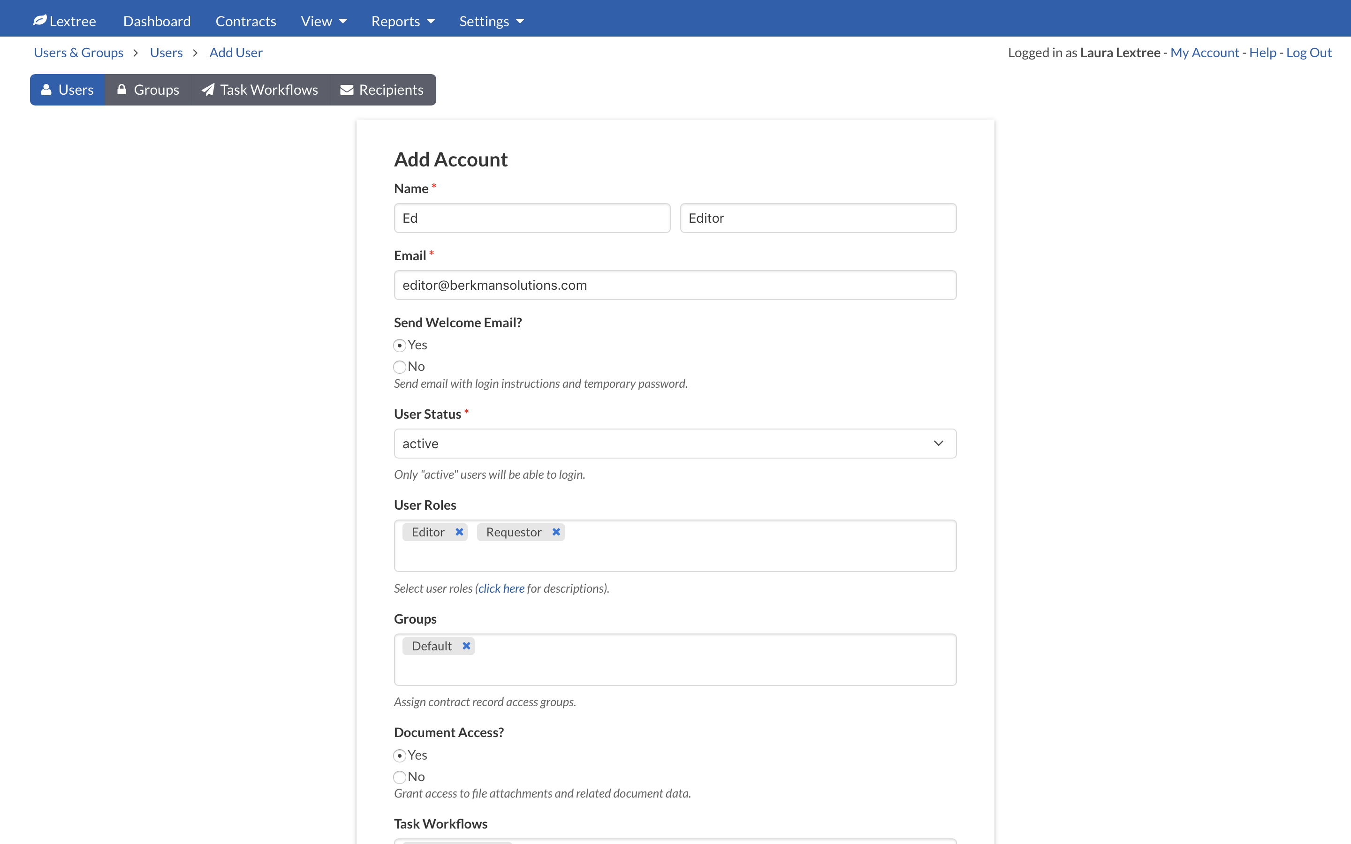The image size is (1351, 844).
Task: Switch to the Task Workflows tab
Action: 260,89
